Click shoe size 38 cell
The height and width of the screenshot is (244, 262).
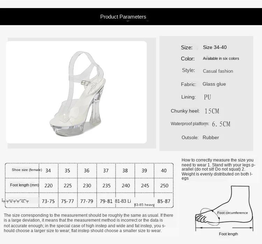point(125,171)
